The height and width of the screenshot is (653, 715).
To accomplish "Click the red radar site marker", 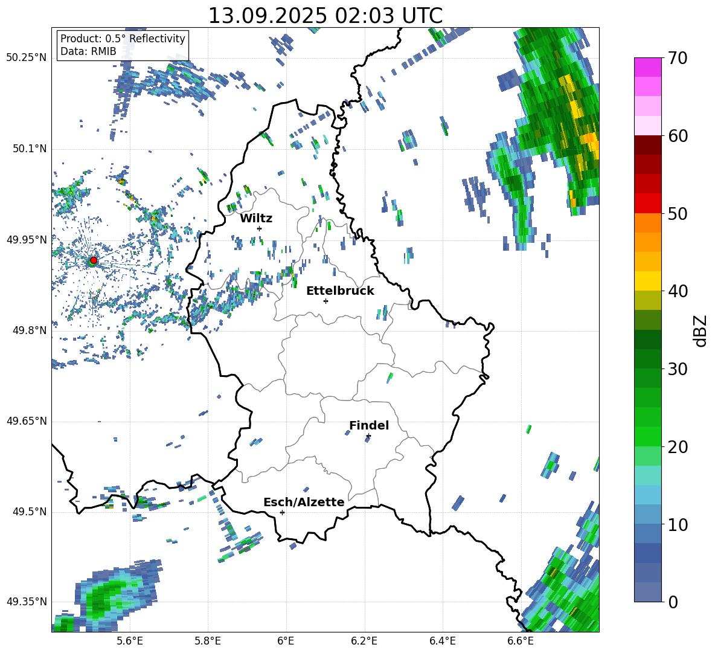I will (x=94, y=260).
